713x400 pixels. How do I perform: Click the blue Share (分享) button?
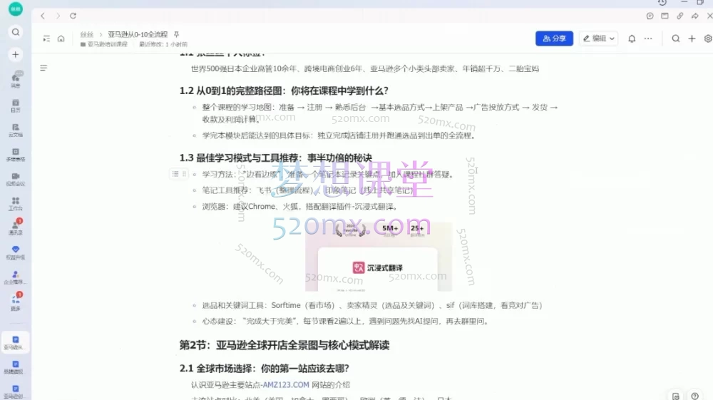pyautogui.click(x=554, y=39)
